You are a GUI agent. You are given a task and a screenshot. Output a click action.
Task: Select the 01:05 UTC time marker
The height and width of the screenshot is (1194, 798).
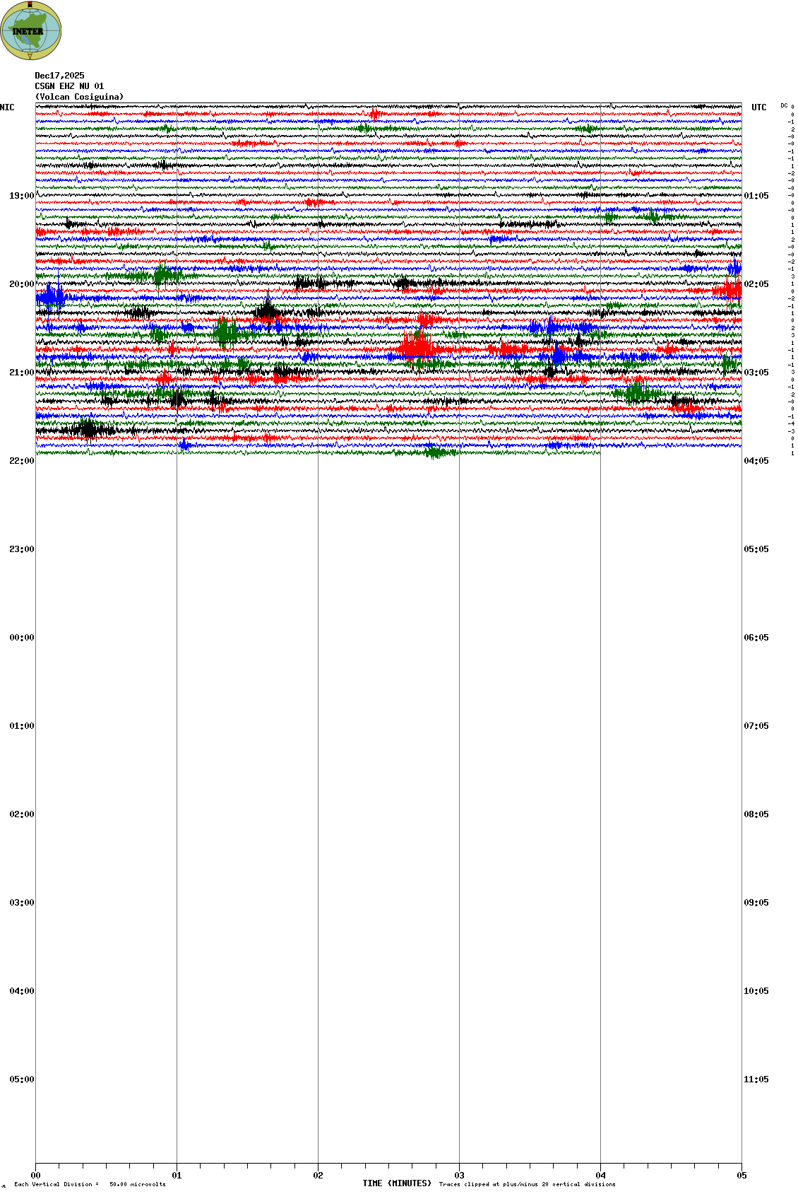[756, 196]
